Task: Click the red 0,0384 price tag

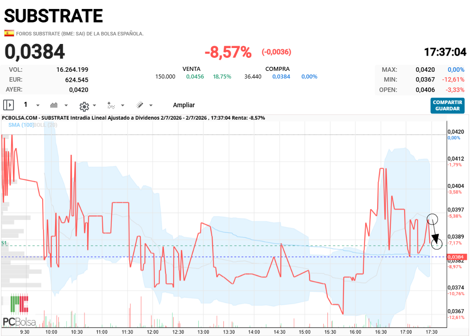Action: click(x=457, y=257)
